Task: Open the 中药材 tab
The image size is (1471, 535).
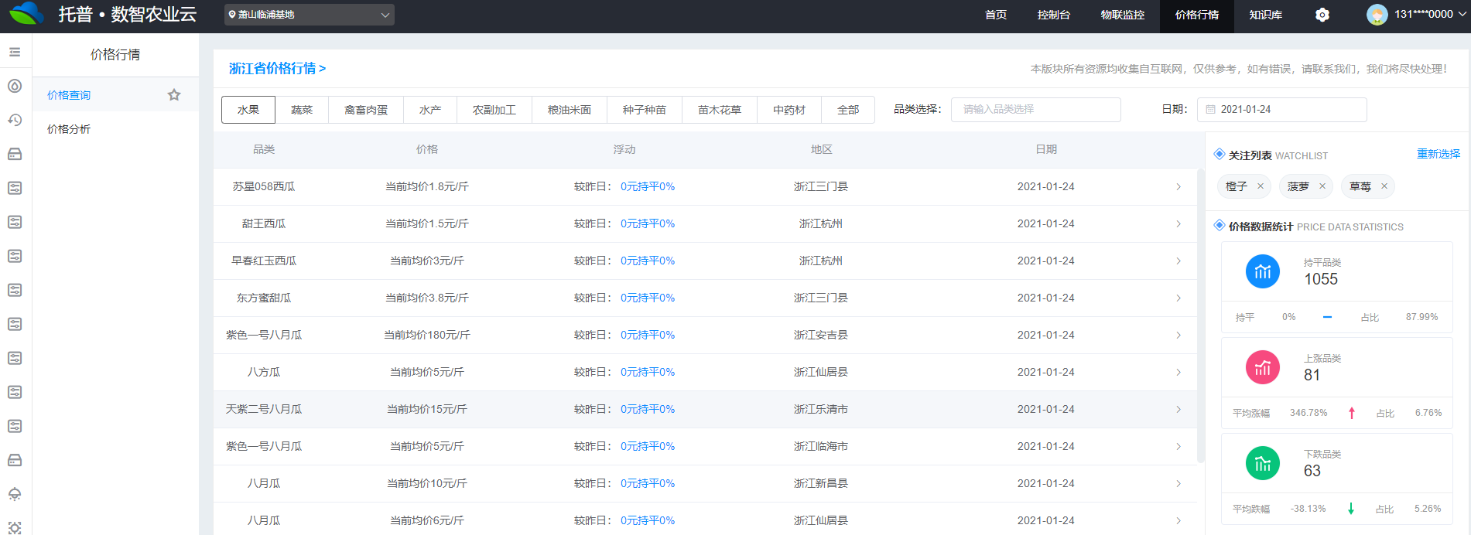Action: pos(789,110)
